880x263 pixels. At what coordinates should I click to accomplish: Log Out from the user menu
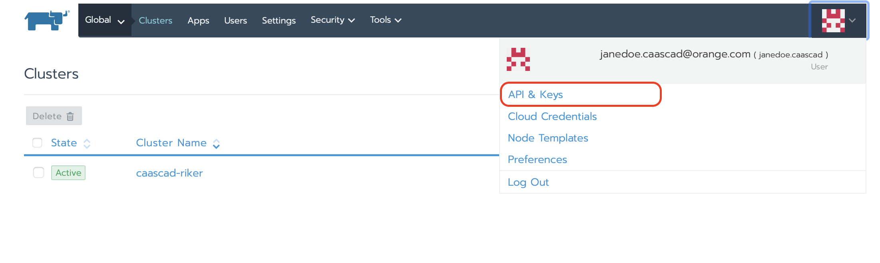point(528,182)
